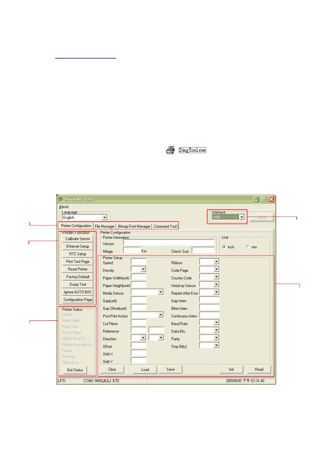The image size is (330, 467).
Task: Click the Shift X input field
Action: pyautogui.click(x=138, y=353)
